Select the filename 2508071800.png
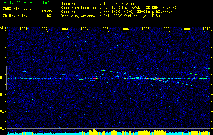This screenshot has height=135, width=213. (x=17, y=9)
